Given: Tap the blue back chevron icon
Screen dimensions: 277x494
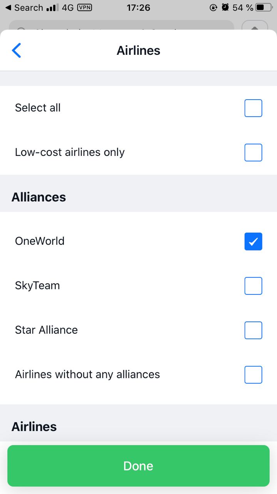Looking at the screenshot, I should [x=17, y=51].
